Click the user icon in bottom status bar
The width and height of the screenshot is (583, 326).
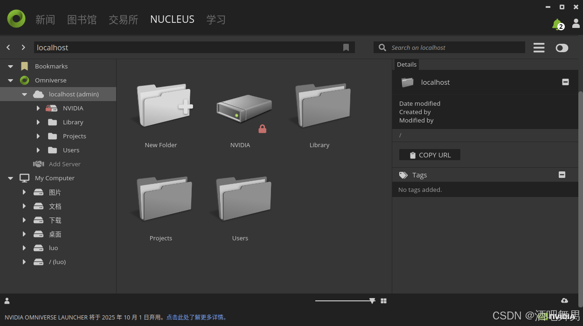[7, 301]
